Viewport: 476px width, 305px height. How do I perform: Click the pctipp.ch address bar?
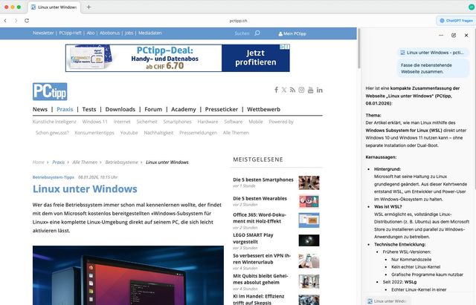[x=238, y=21]
